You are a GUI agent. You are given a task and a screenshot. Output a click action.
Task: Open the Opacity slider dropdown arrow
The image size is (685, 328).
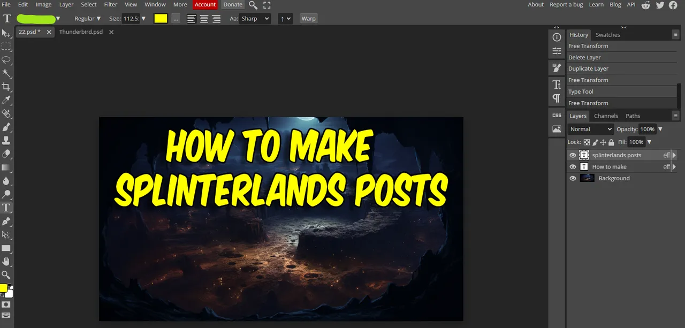tap(660, 129)
